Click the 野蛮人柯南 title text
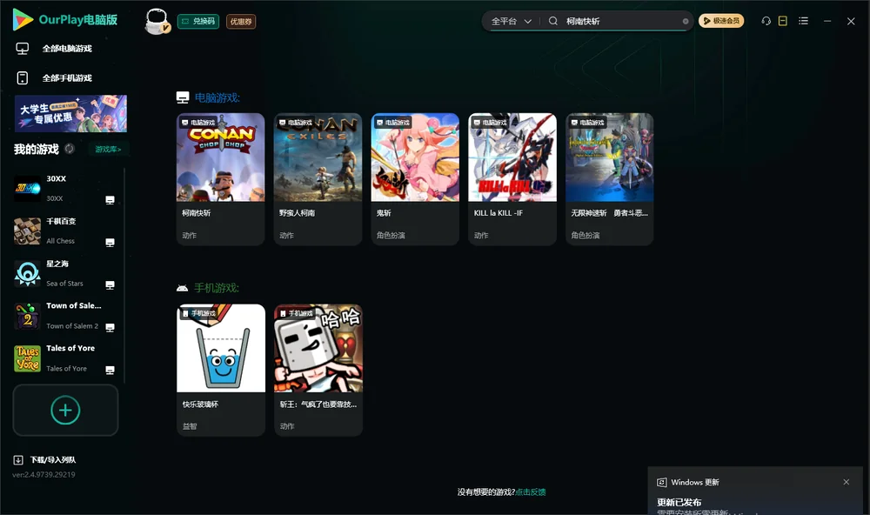Image resolution: width=870 pixels, height=515 pixels. pos(297,213)
